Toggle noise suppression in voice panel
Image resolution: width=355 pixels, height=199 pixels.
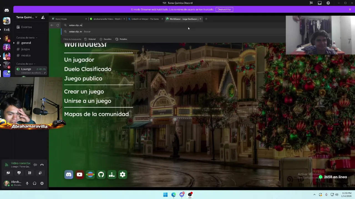35,165
